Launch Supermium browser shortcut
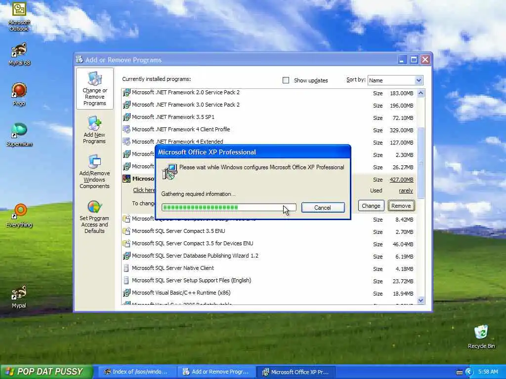Viewport: 506px width, 379px height. (19, 135)
